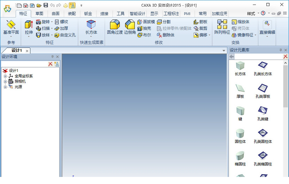Pick the 椭圆柱 library element
The height and width of the screenshot is (184, 289).
coord(240,159)
